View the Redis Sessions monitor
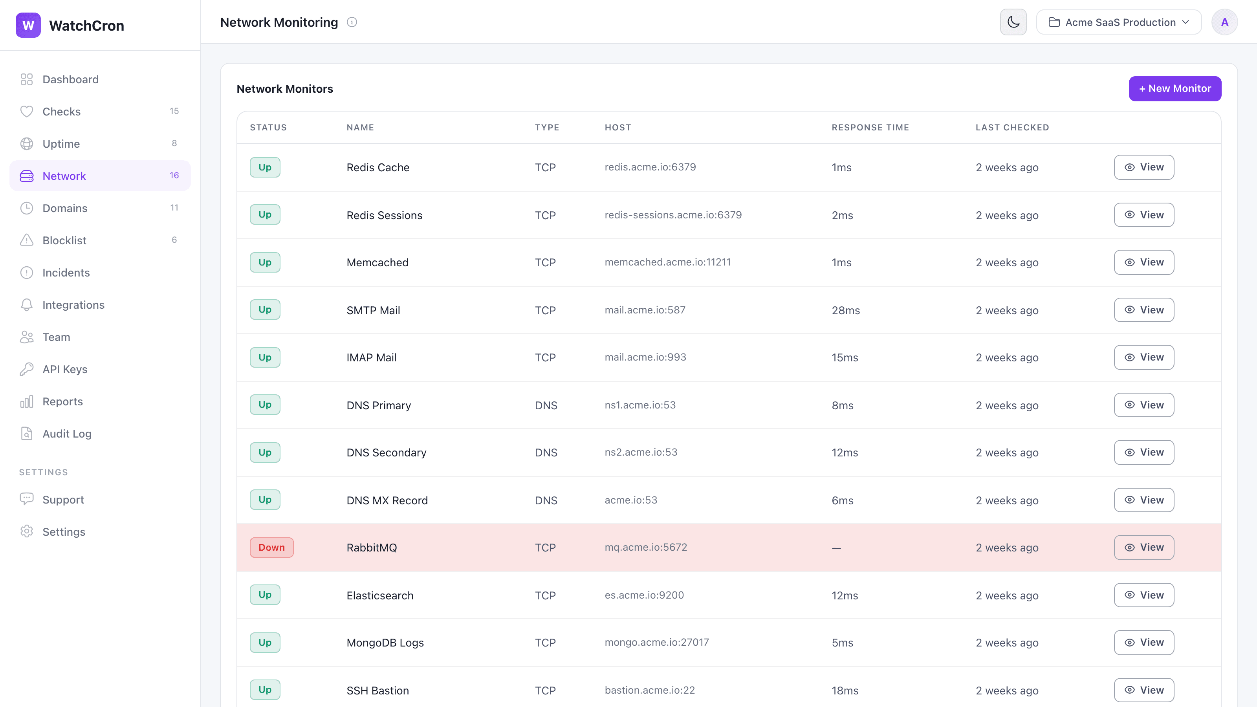Image resolution: width=1257 pixels, height=707 pixels. point(1144,215)
